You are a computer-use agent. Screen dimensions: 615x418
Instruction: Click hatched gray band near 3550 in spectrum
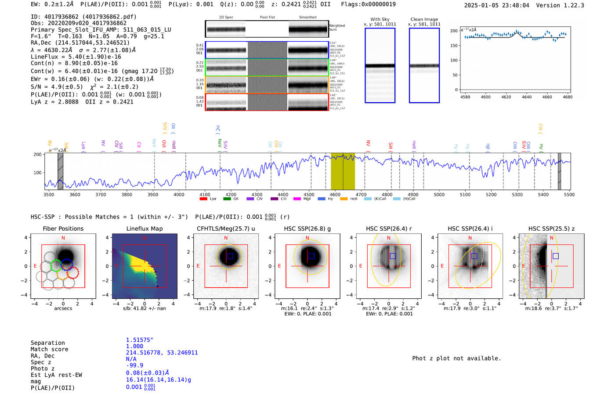point(61,171)
